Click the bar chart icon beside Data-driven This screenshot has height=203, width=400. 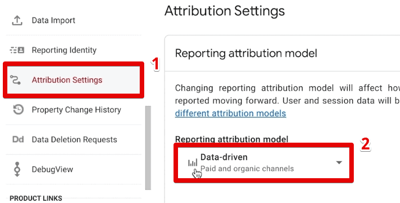193,162
